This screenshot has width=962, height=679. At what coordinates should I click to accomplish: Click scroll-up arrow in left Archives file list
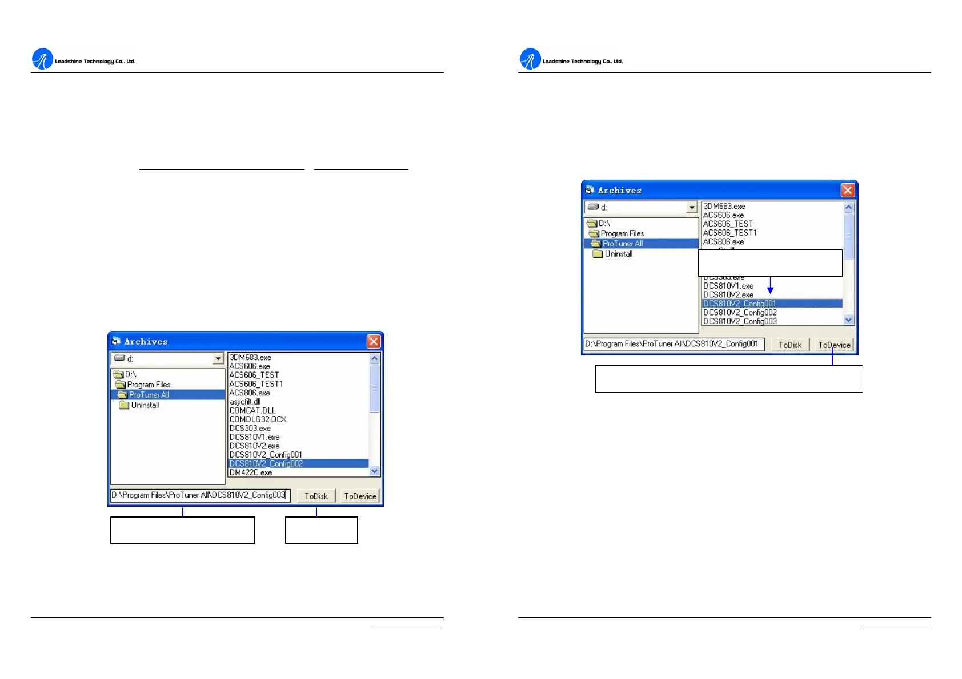click(375, 358)
